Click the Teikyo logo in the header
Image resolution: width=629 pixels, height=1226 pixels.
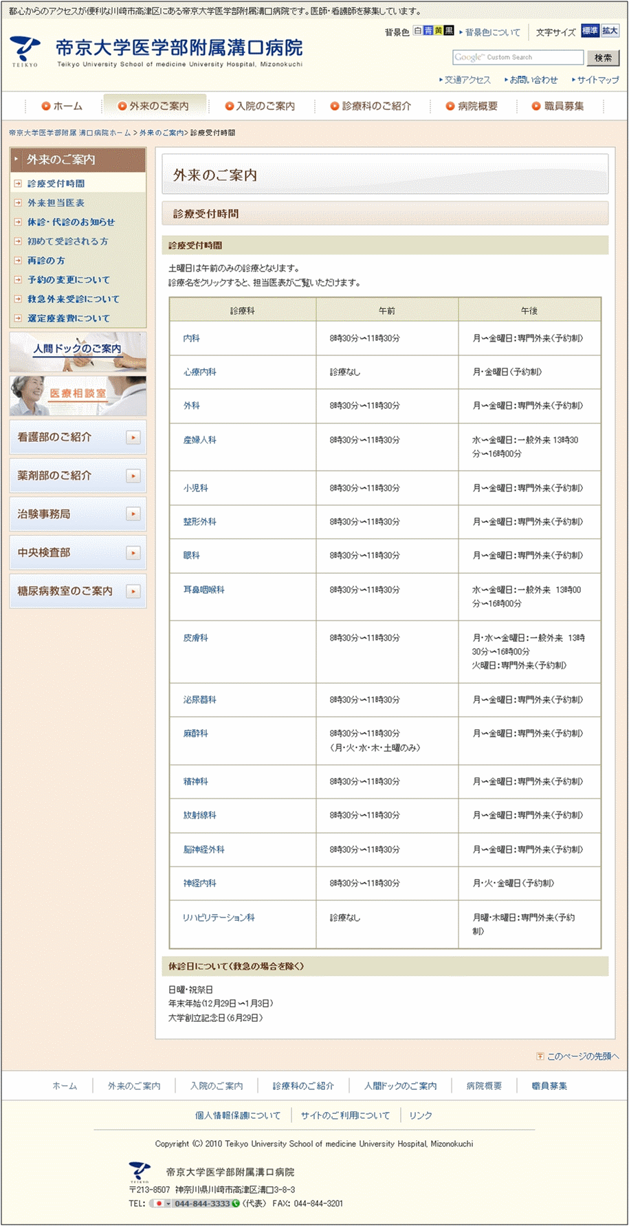point(25,51)
